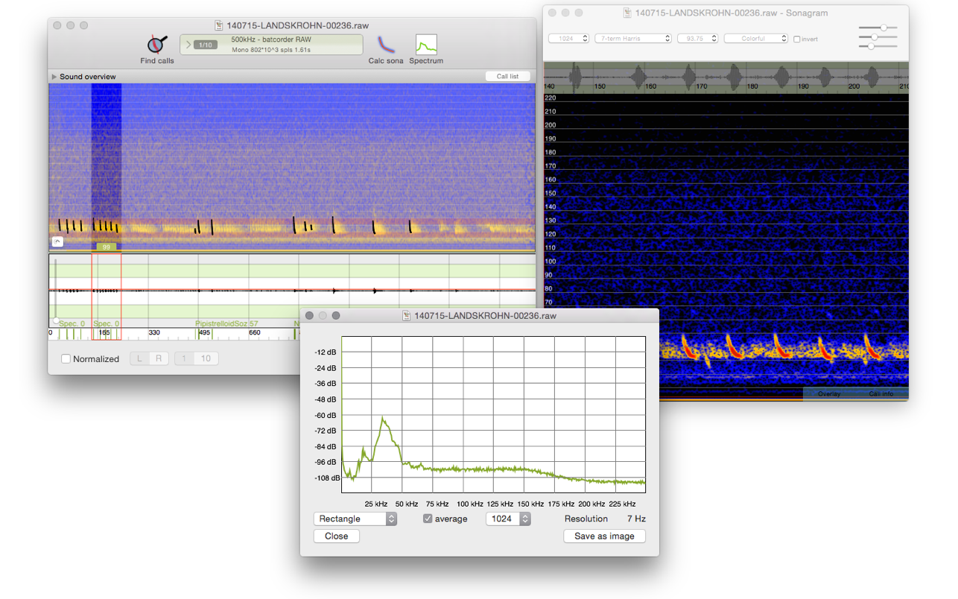The image size is (958, 599).
Task: Click the document icon in the spectrum window title
Action: pyautogui.click(x=407, y=316)
